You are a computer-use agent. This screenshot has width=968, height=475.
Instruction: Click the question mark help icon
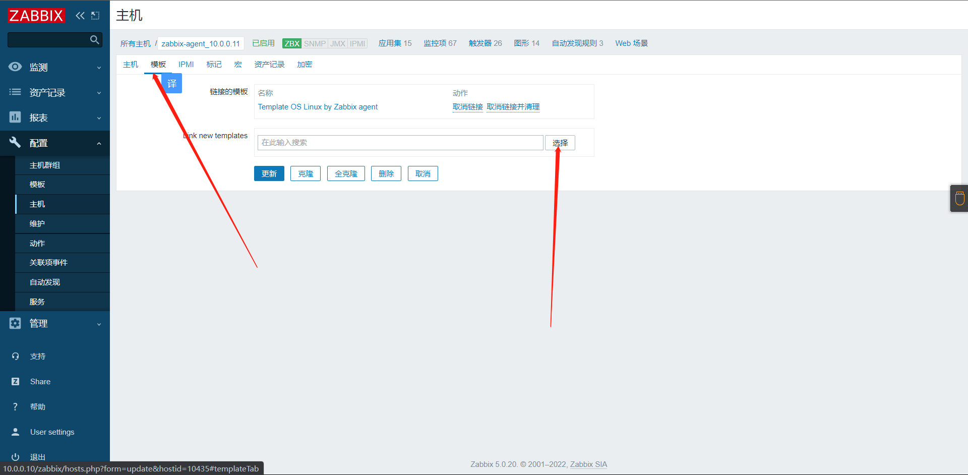pyautogui.click(x=15, y=406)
